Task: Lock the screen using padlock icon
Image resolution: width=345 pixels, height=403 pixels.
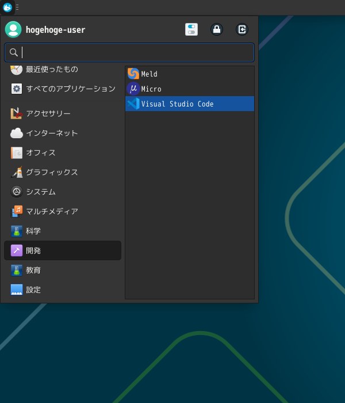Action: click(x=217, y=29)
